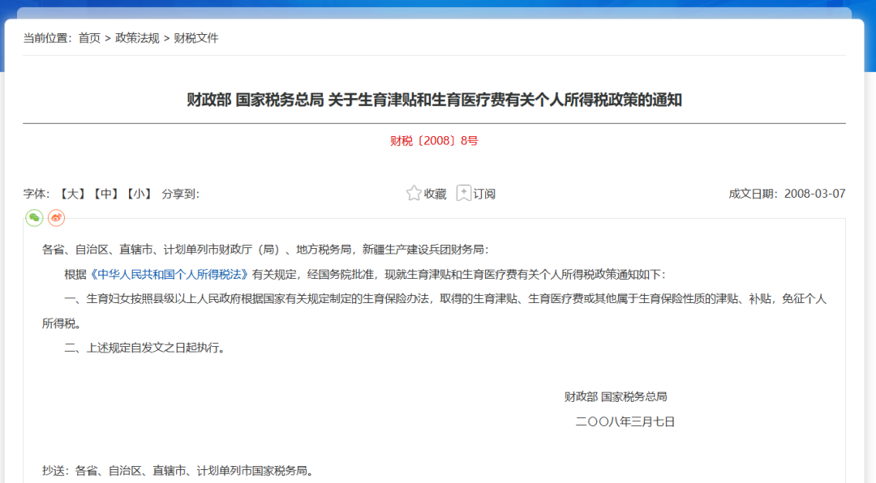Set font size to 小
Screen dimensions: 876x483
point(139,194)
